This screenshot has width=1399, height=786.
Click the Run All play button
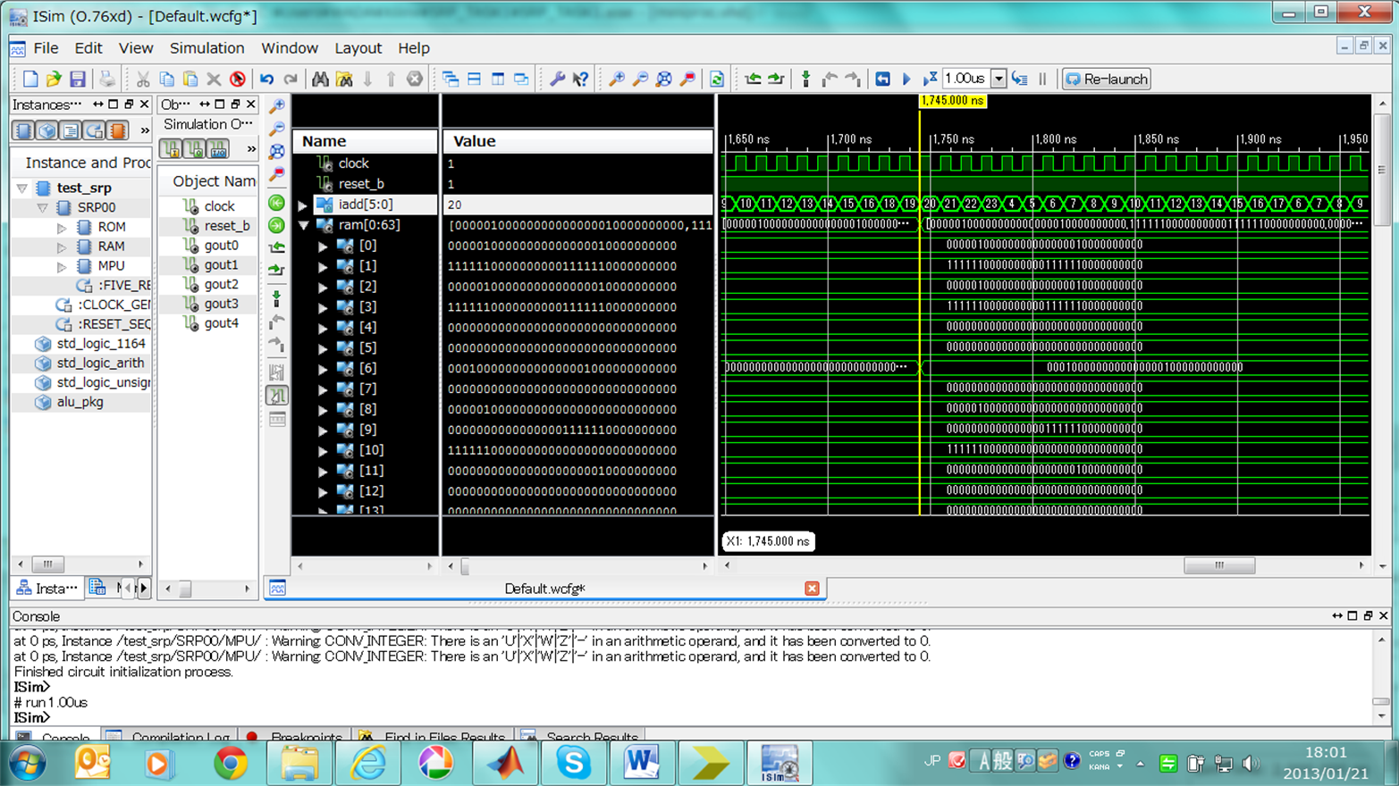click(906, 79)
